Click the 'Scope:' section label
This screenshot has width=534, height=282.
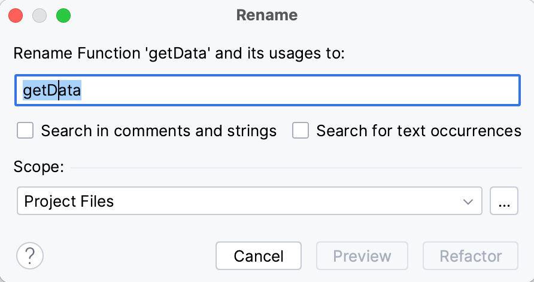tap(38, 167)
